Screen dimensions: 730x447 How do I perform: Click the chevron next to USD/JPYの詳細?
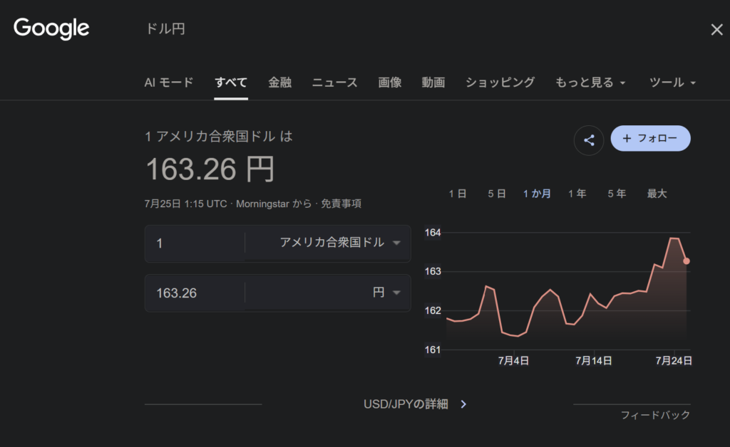click(463, 404)
